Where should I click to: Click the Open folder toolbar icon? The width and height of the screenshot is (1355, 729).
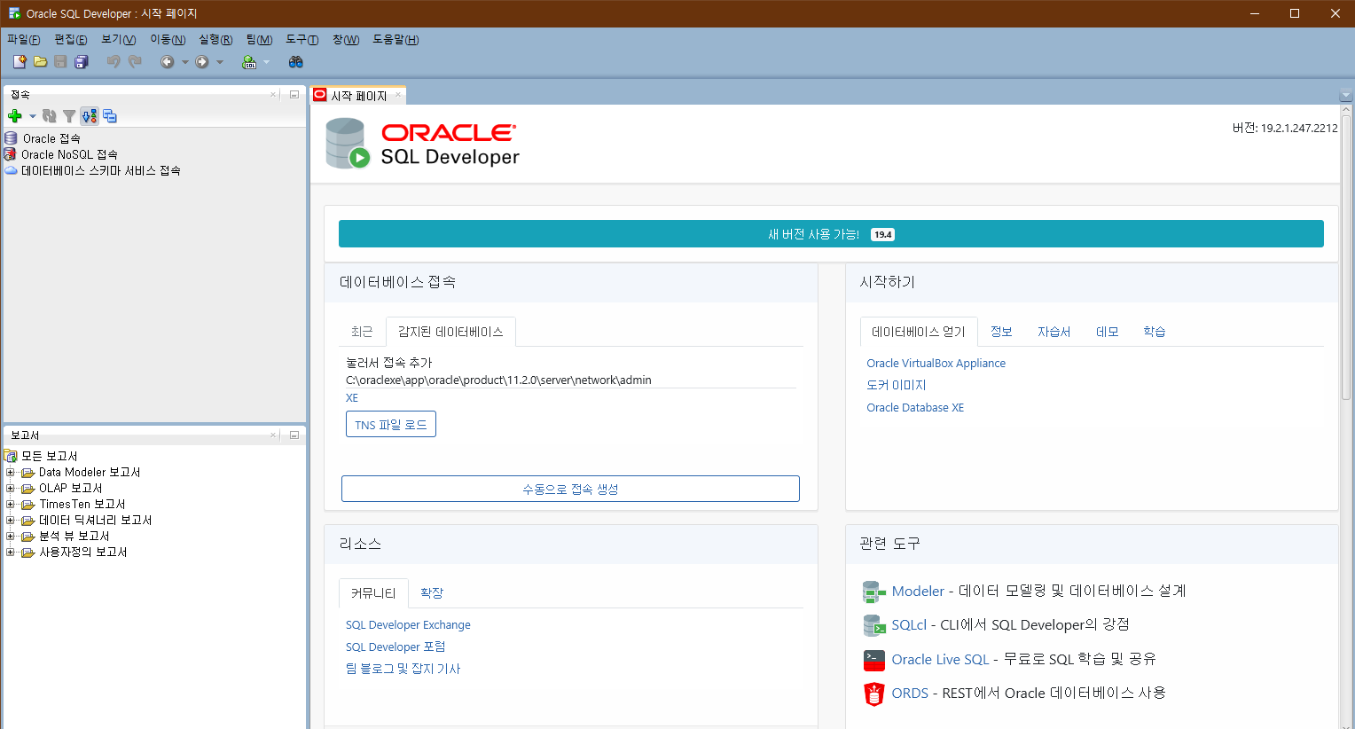[x=40, y=61]
